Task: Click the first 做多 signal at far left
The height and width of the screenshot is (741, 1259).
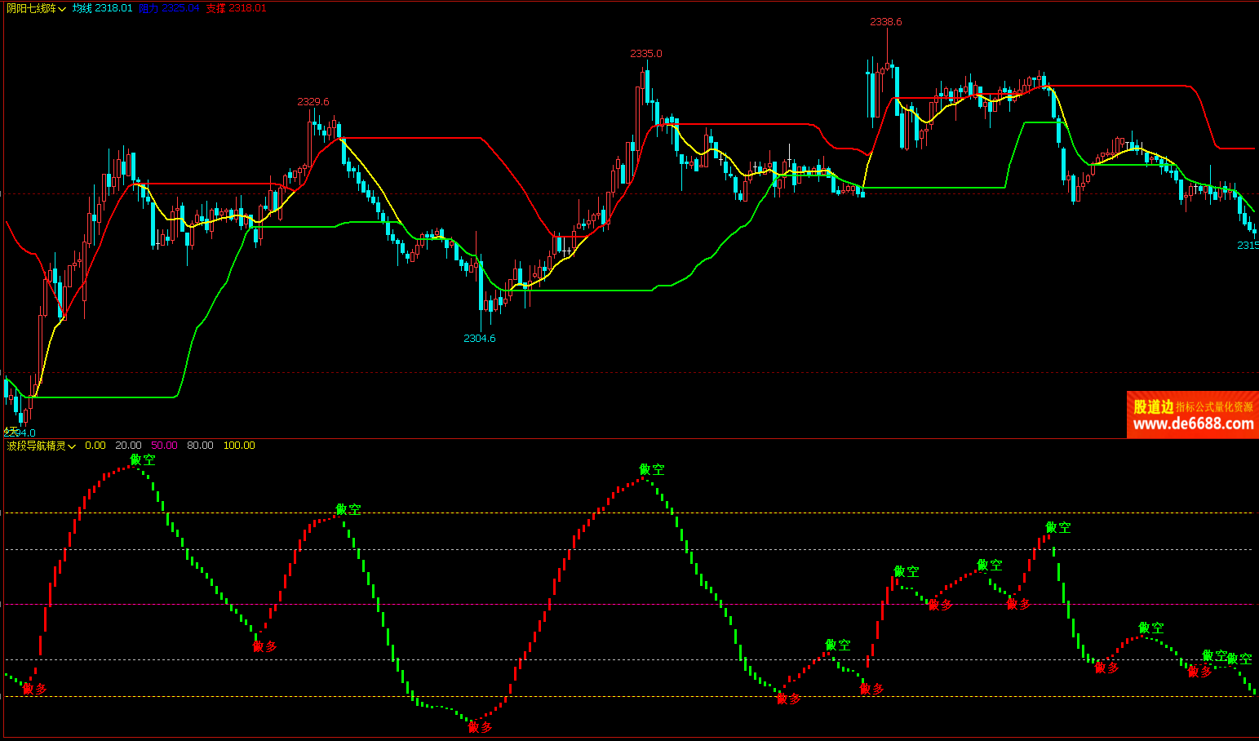Action: point(35,689)
